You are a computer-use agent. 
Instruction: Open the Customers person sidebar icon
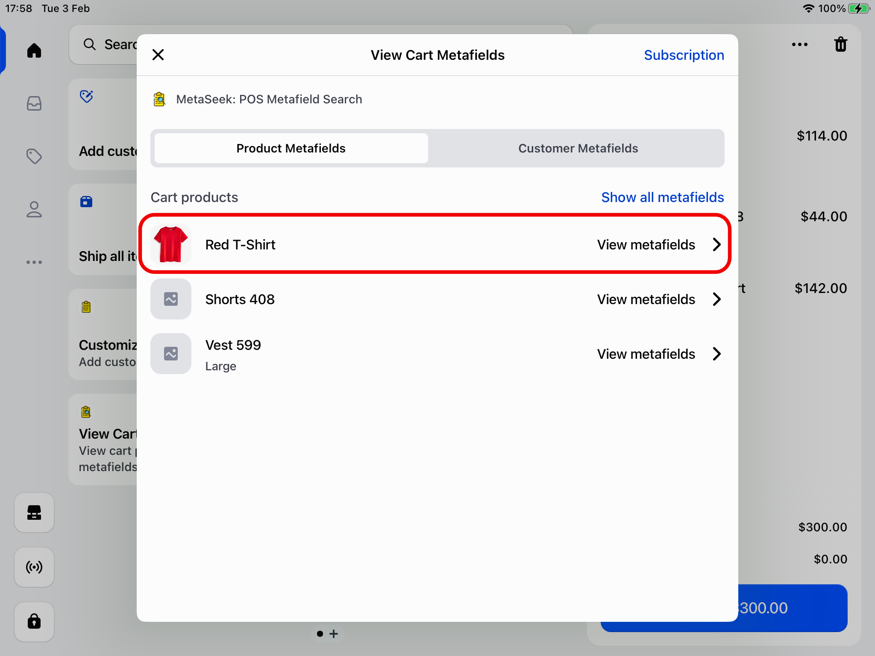point(34,209)
